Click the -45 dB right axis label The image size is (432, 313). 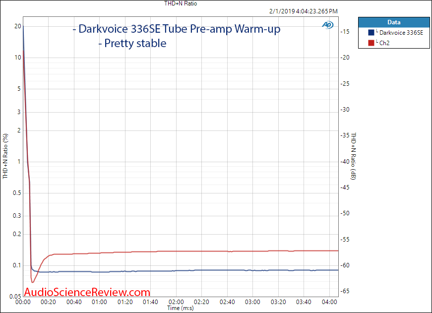coord(345,188)
